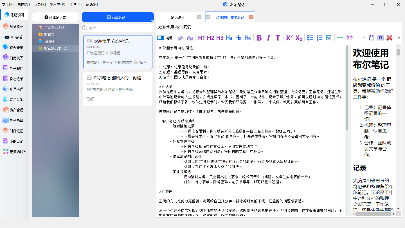Click the undo arrow in the editor toolbar
The width and height of the screenshot is (405, 228).
click(180, 37)
